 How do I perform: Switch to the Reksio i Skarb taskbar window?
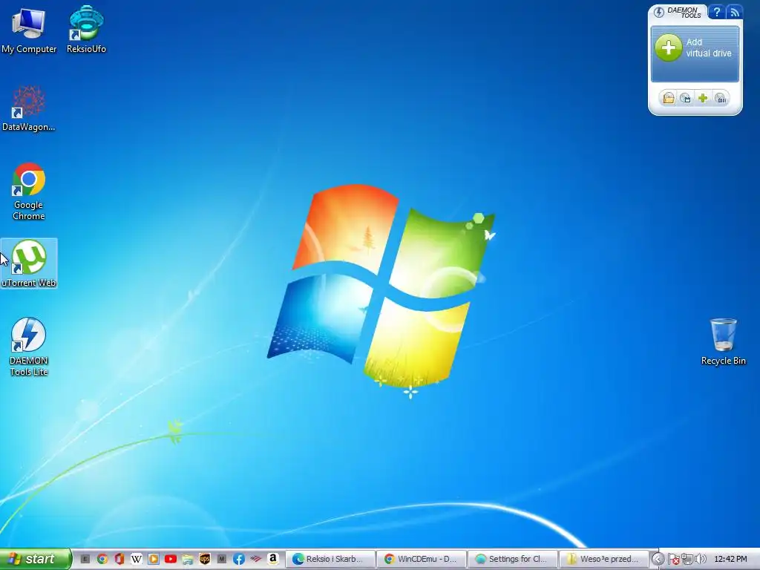[x=330, y=559]
